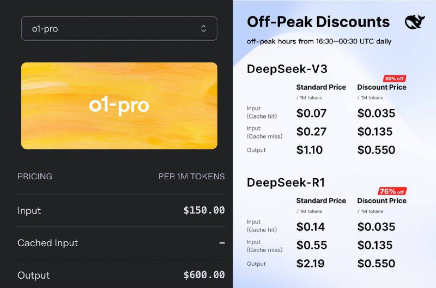This screenshot has height=288, width=436.
Task: Click the DeepSeek whale logo
Action: click(x=415, y=22)
